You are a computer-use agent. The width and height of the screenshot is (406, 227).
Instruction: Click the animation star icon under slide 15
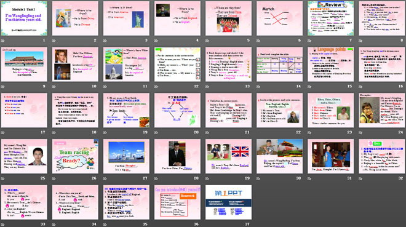pos(309,87)
